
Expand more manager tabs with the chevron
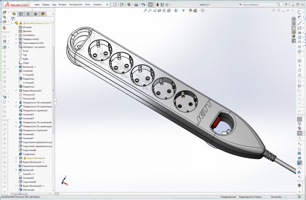pos(53,14)
